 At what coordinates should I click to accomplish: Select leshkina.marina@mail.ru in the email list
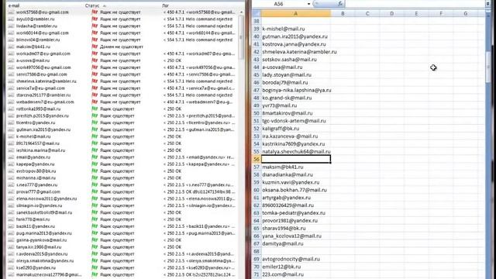[40, 150]
